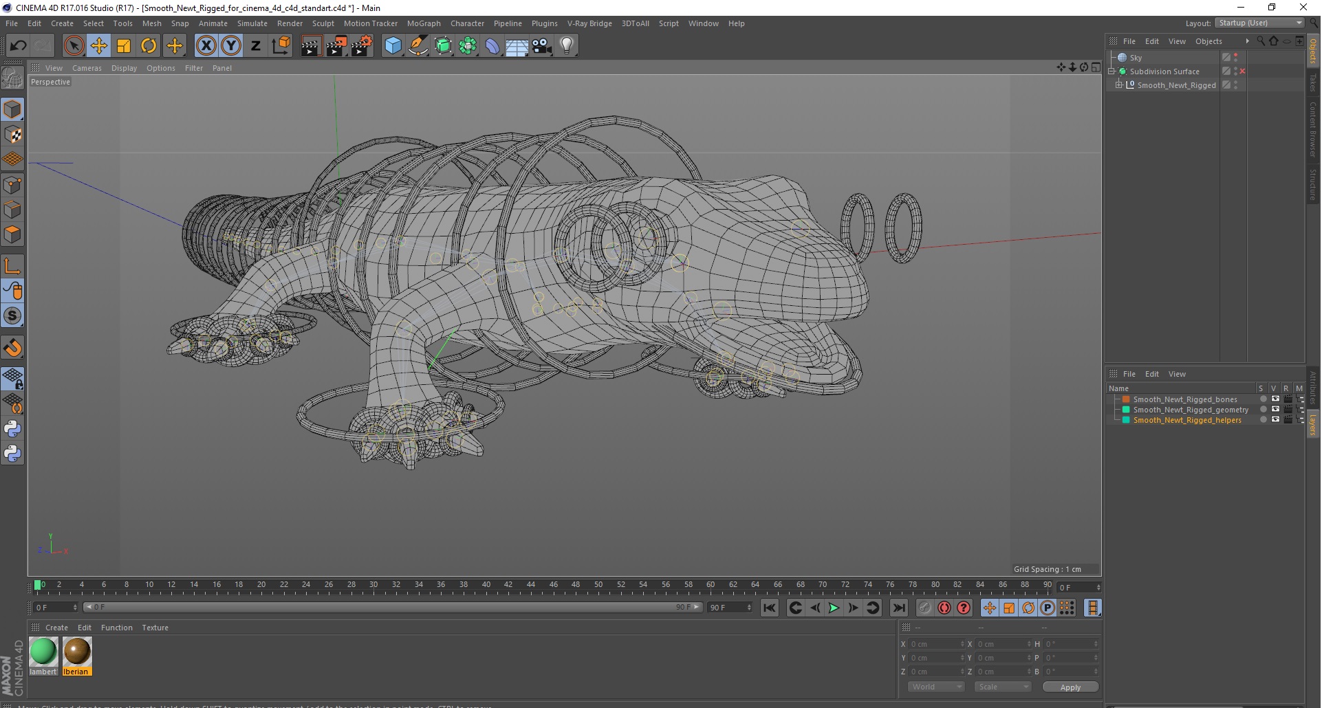The width and height of the screenshot is (1322, 708).
Task: Open Layout Startup dropdown
Action: pos(1259,23)
